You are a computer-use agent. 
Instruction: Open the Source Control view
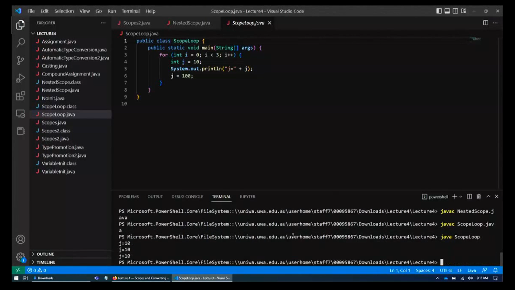tap(20, 60)
